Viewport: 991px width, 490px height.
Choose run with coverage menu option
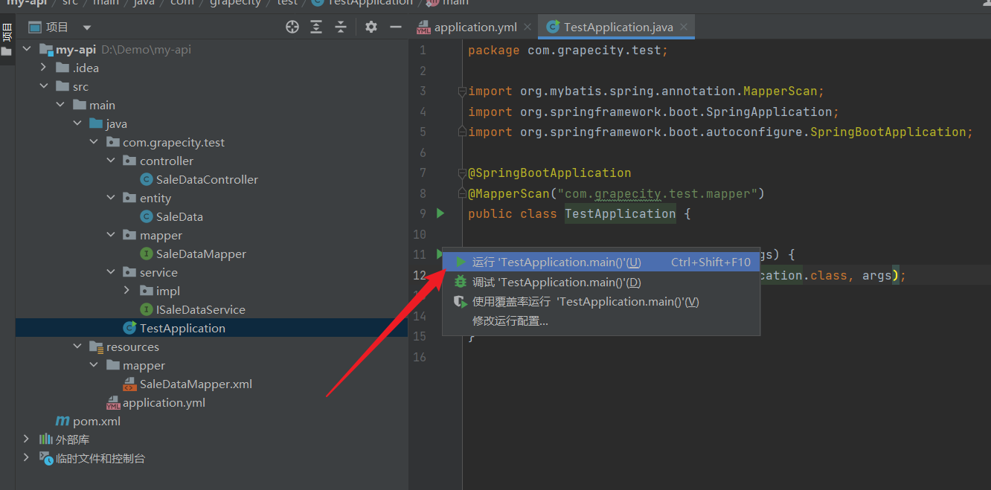585,301
